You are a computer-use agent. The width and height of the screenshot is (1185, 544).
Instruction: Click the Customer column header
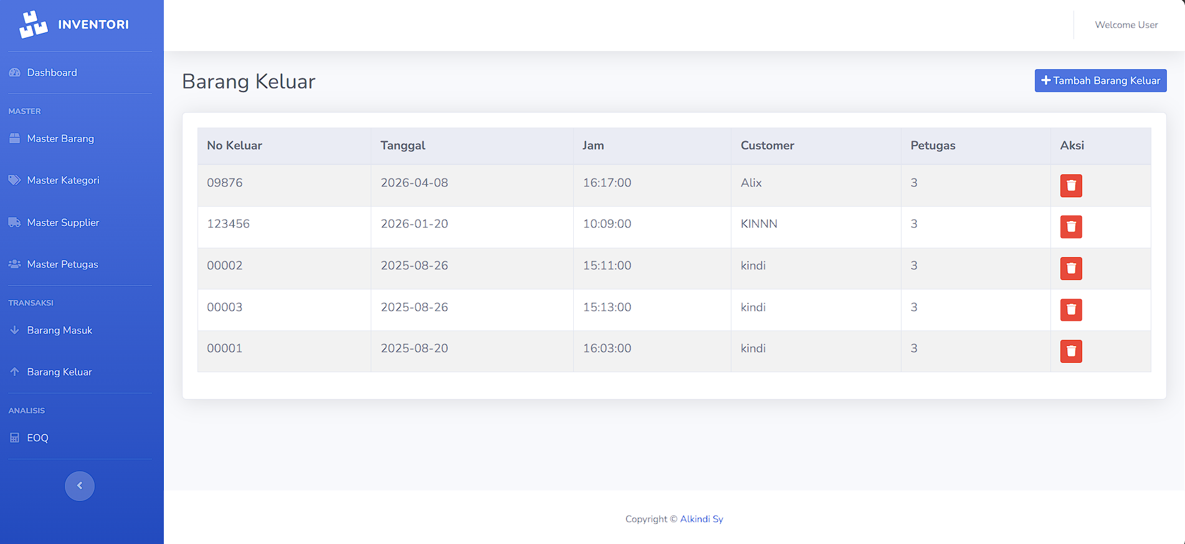coord(816,146)
